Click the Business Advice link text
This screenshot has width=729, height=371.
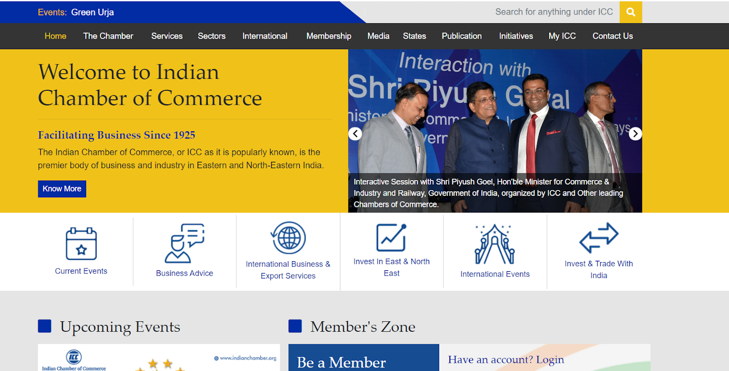185,273
